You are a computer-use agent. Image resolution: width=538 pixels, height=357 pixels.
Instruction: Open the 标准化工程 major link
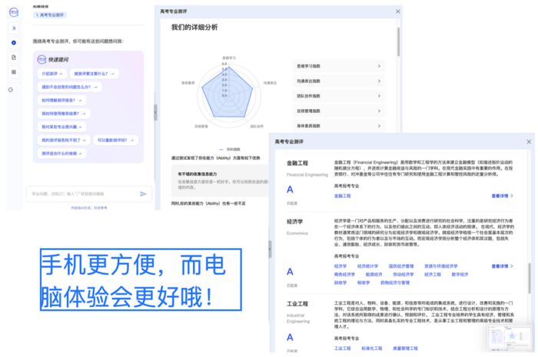(x=371, y=349)
